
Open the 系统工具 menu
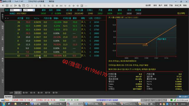[x=178, y=5]
